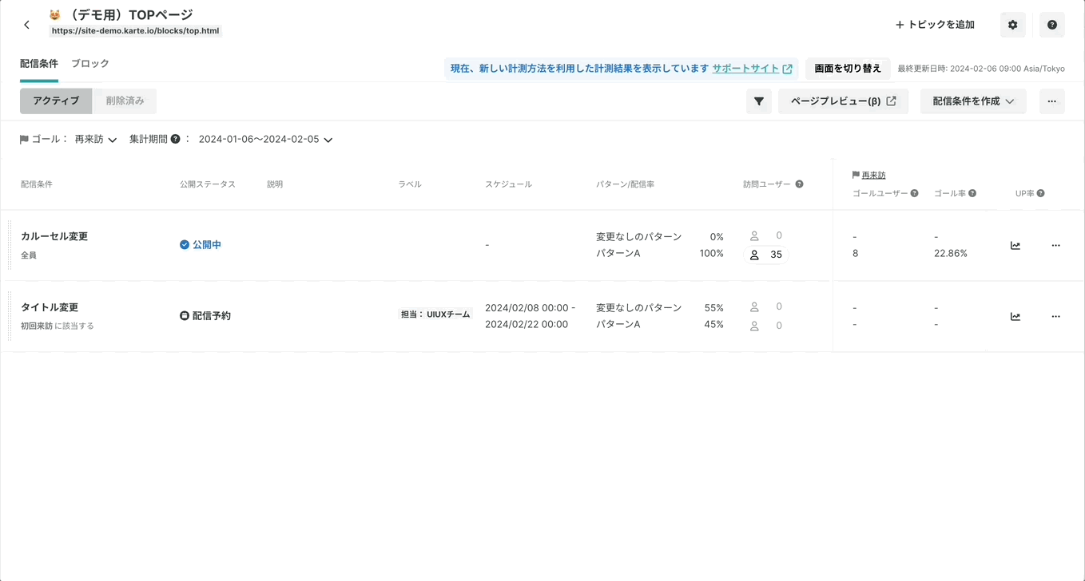This screenshot has width=1085, height=581.
Task: Click the emoji icon beside the page title
Action: [x=54, y=15]
